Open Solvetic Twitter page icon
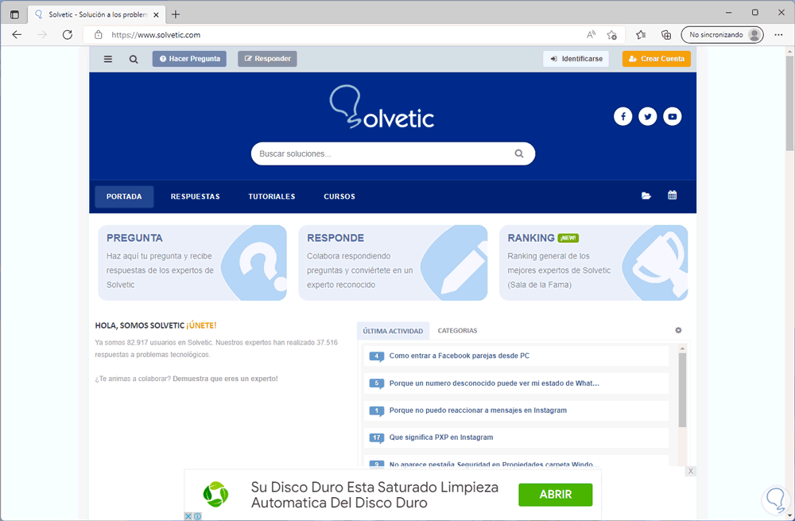The image size is (795, 521). tap(647, 116)
